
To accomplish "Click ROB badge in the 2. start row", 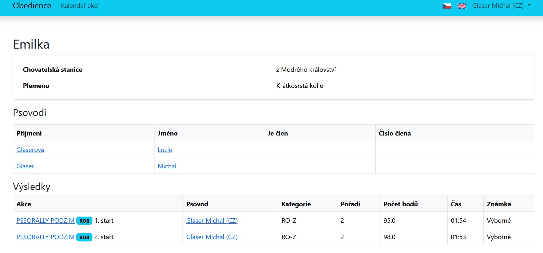I will pos(84,237).
